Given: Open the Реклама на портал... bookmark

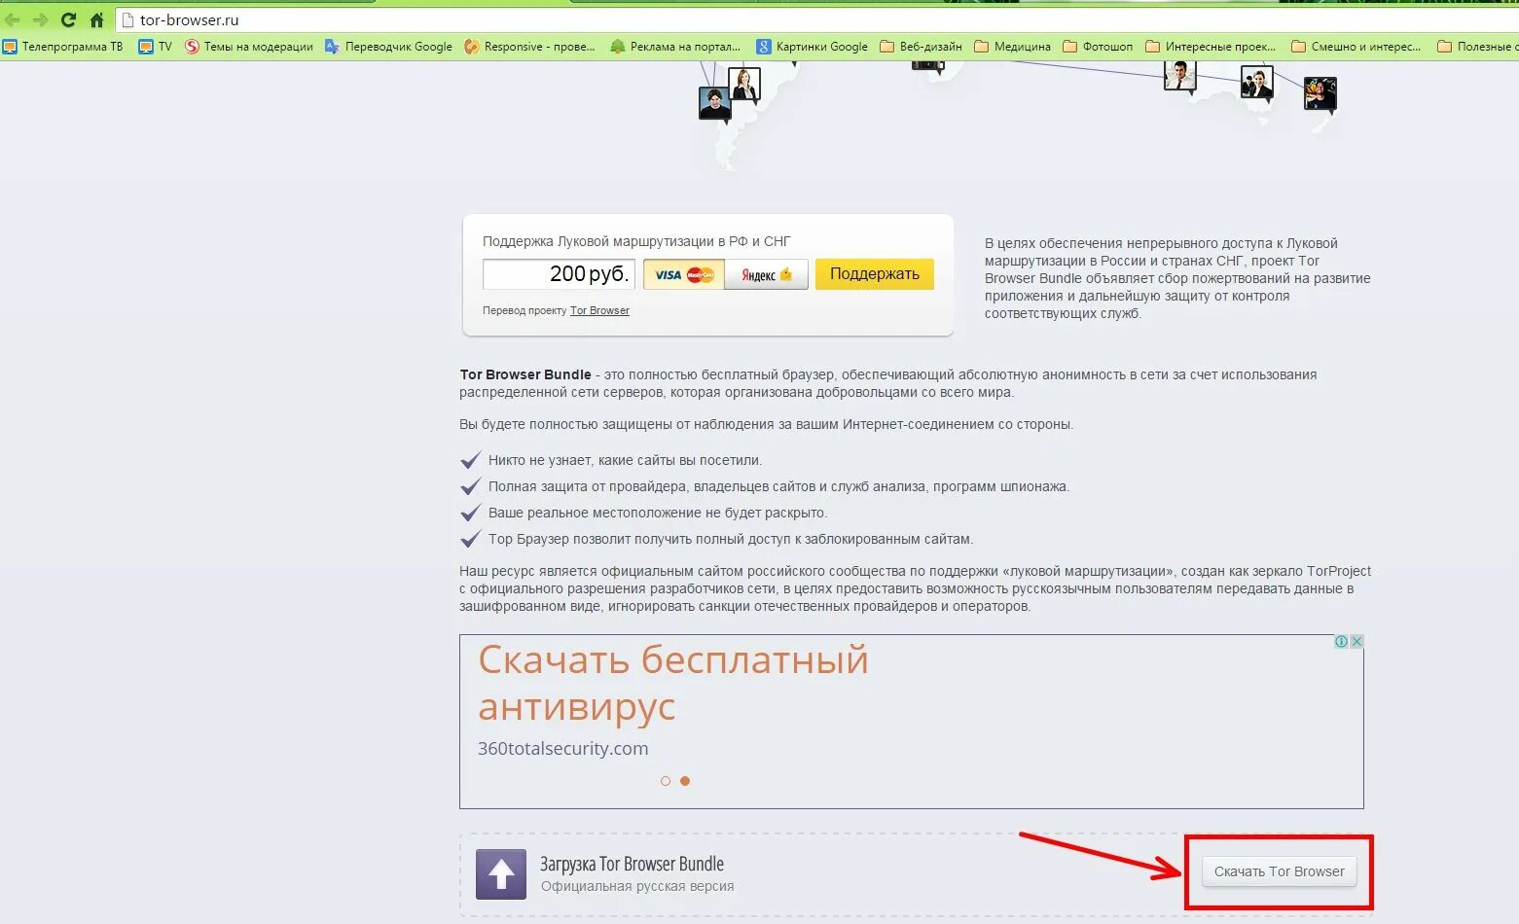Looking at the screenshot, I should pos(675,46).
